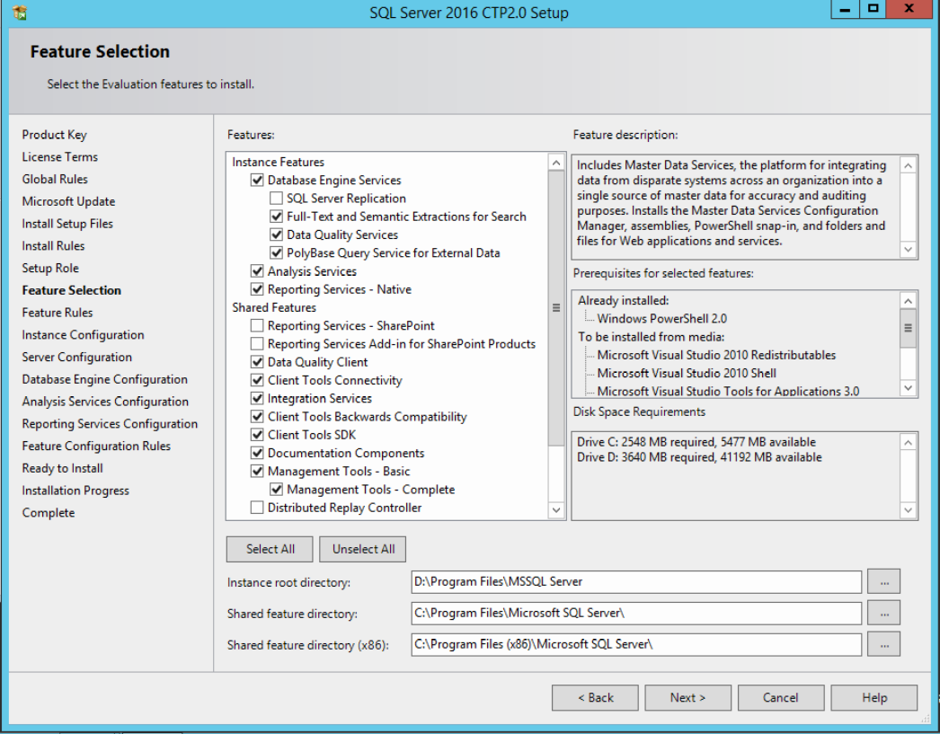
Task: Click the Features list scrollbar thumb
Action: [x=556, y=308]
